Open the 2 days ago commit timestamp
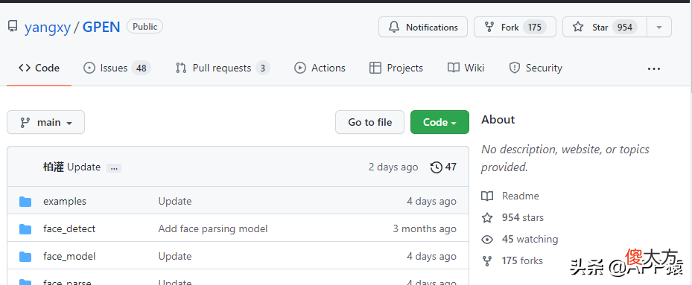 point(393,167)
